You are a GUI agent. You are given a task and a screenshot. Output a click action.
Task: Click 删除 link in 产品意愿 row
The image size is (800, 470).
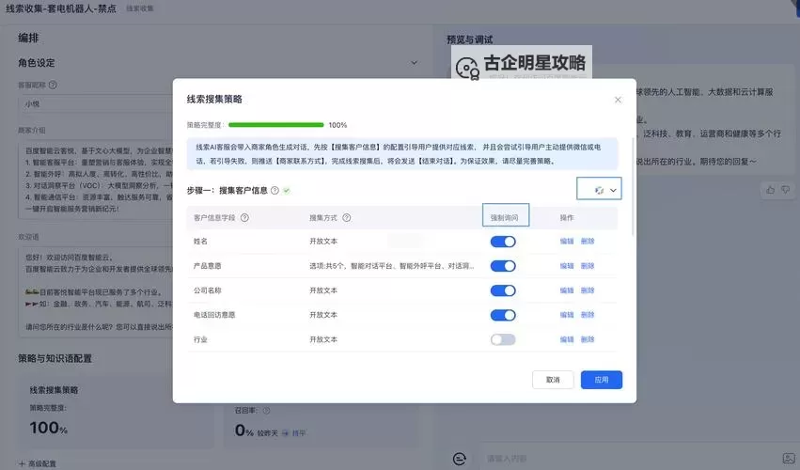point(588,266)
